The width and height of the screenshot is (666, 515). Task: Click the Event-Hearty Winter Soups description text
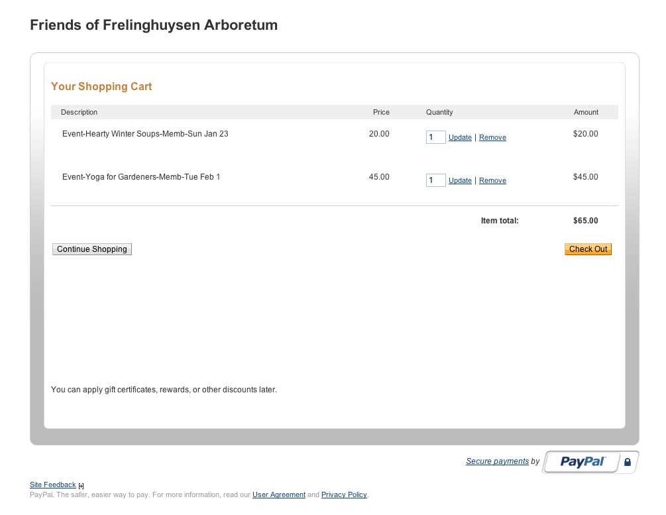(x=145, y=134)
